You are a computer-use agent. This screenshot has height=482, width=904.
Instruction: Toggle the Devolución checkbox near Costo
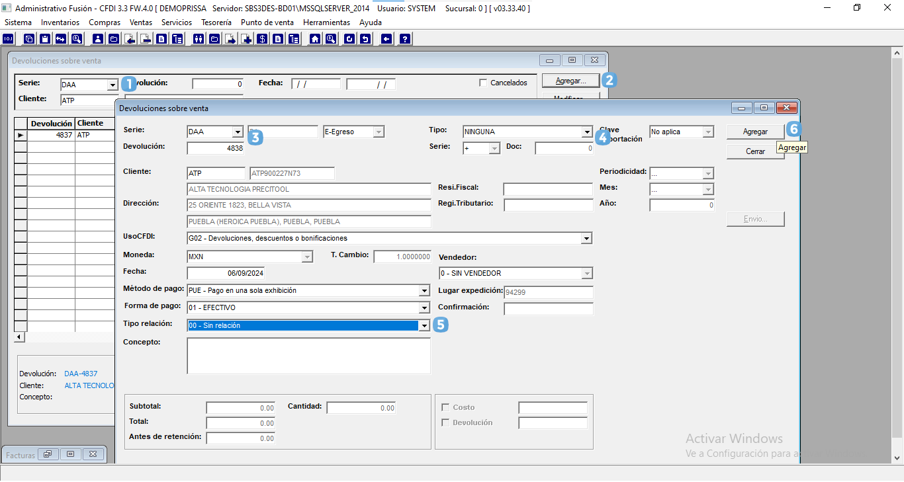coord(446,422)
